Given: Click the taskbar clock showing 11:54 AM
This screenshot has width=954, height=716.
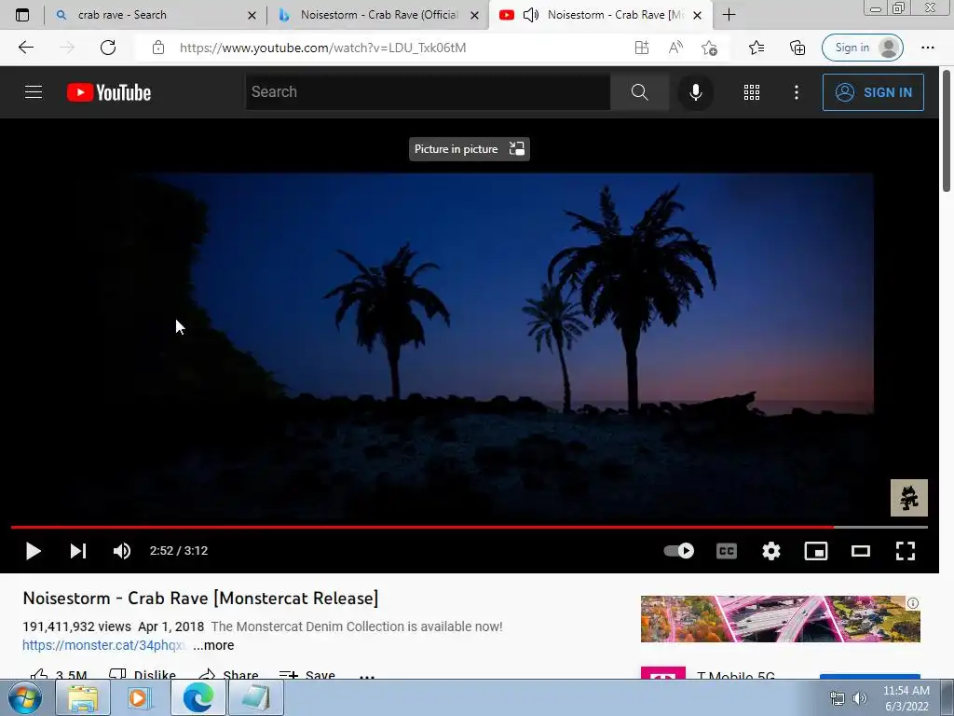Looking at the screenshot, I should 906,698.
